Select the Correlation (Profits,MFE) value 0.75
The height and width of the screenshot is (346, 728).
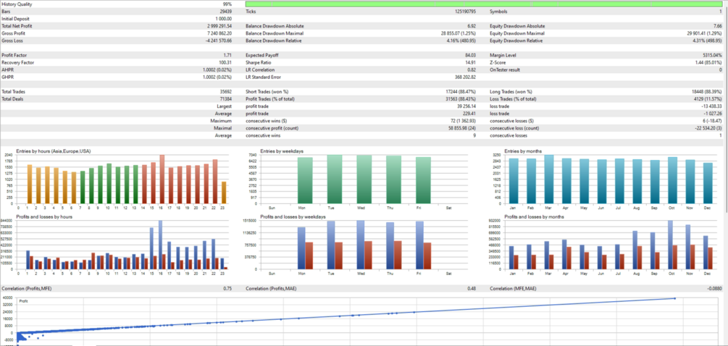tap(227, 289)
